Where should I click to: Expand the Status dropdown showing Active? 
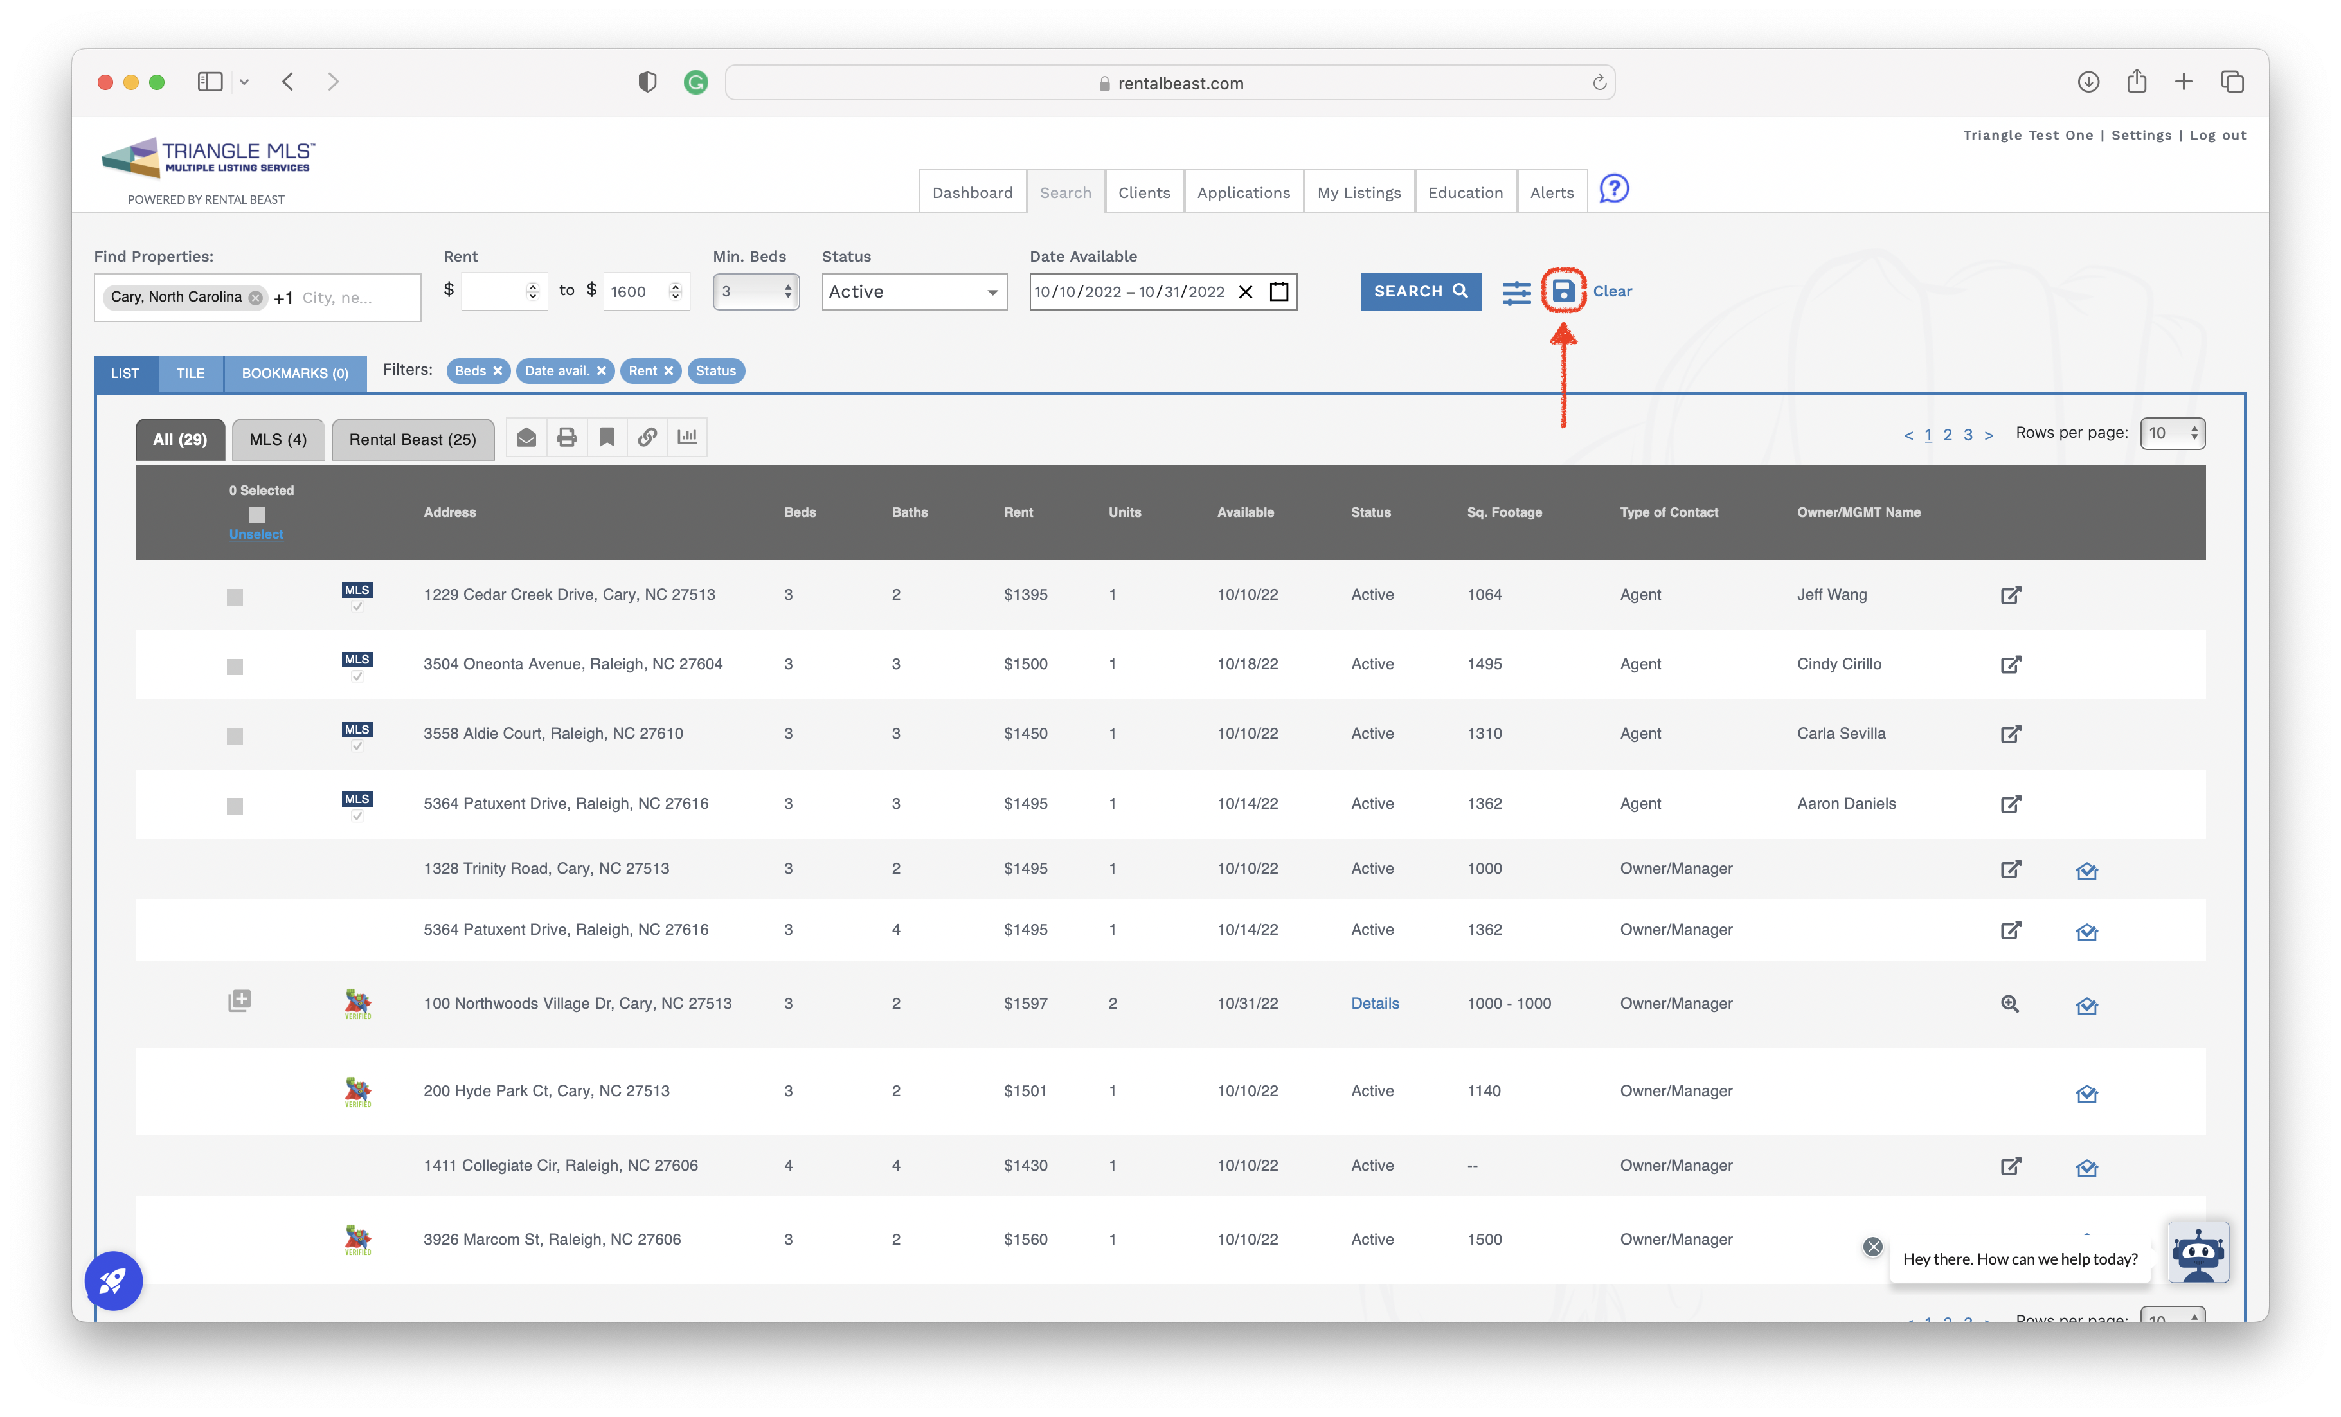(914, 292)
